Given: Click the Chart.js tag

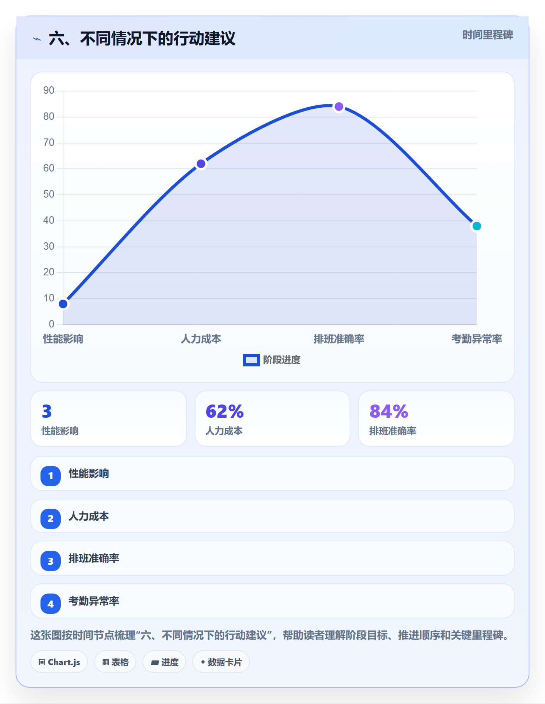Looking at the screenshot, I should (59, 662).
